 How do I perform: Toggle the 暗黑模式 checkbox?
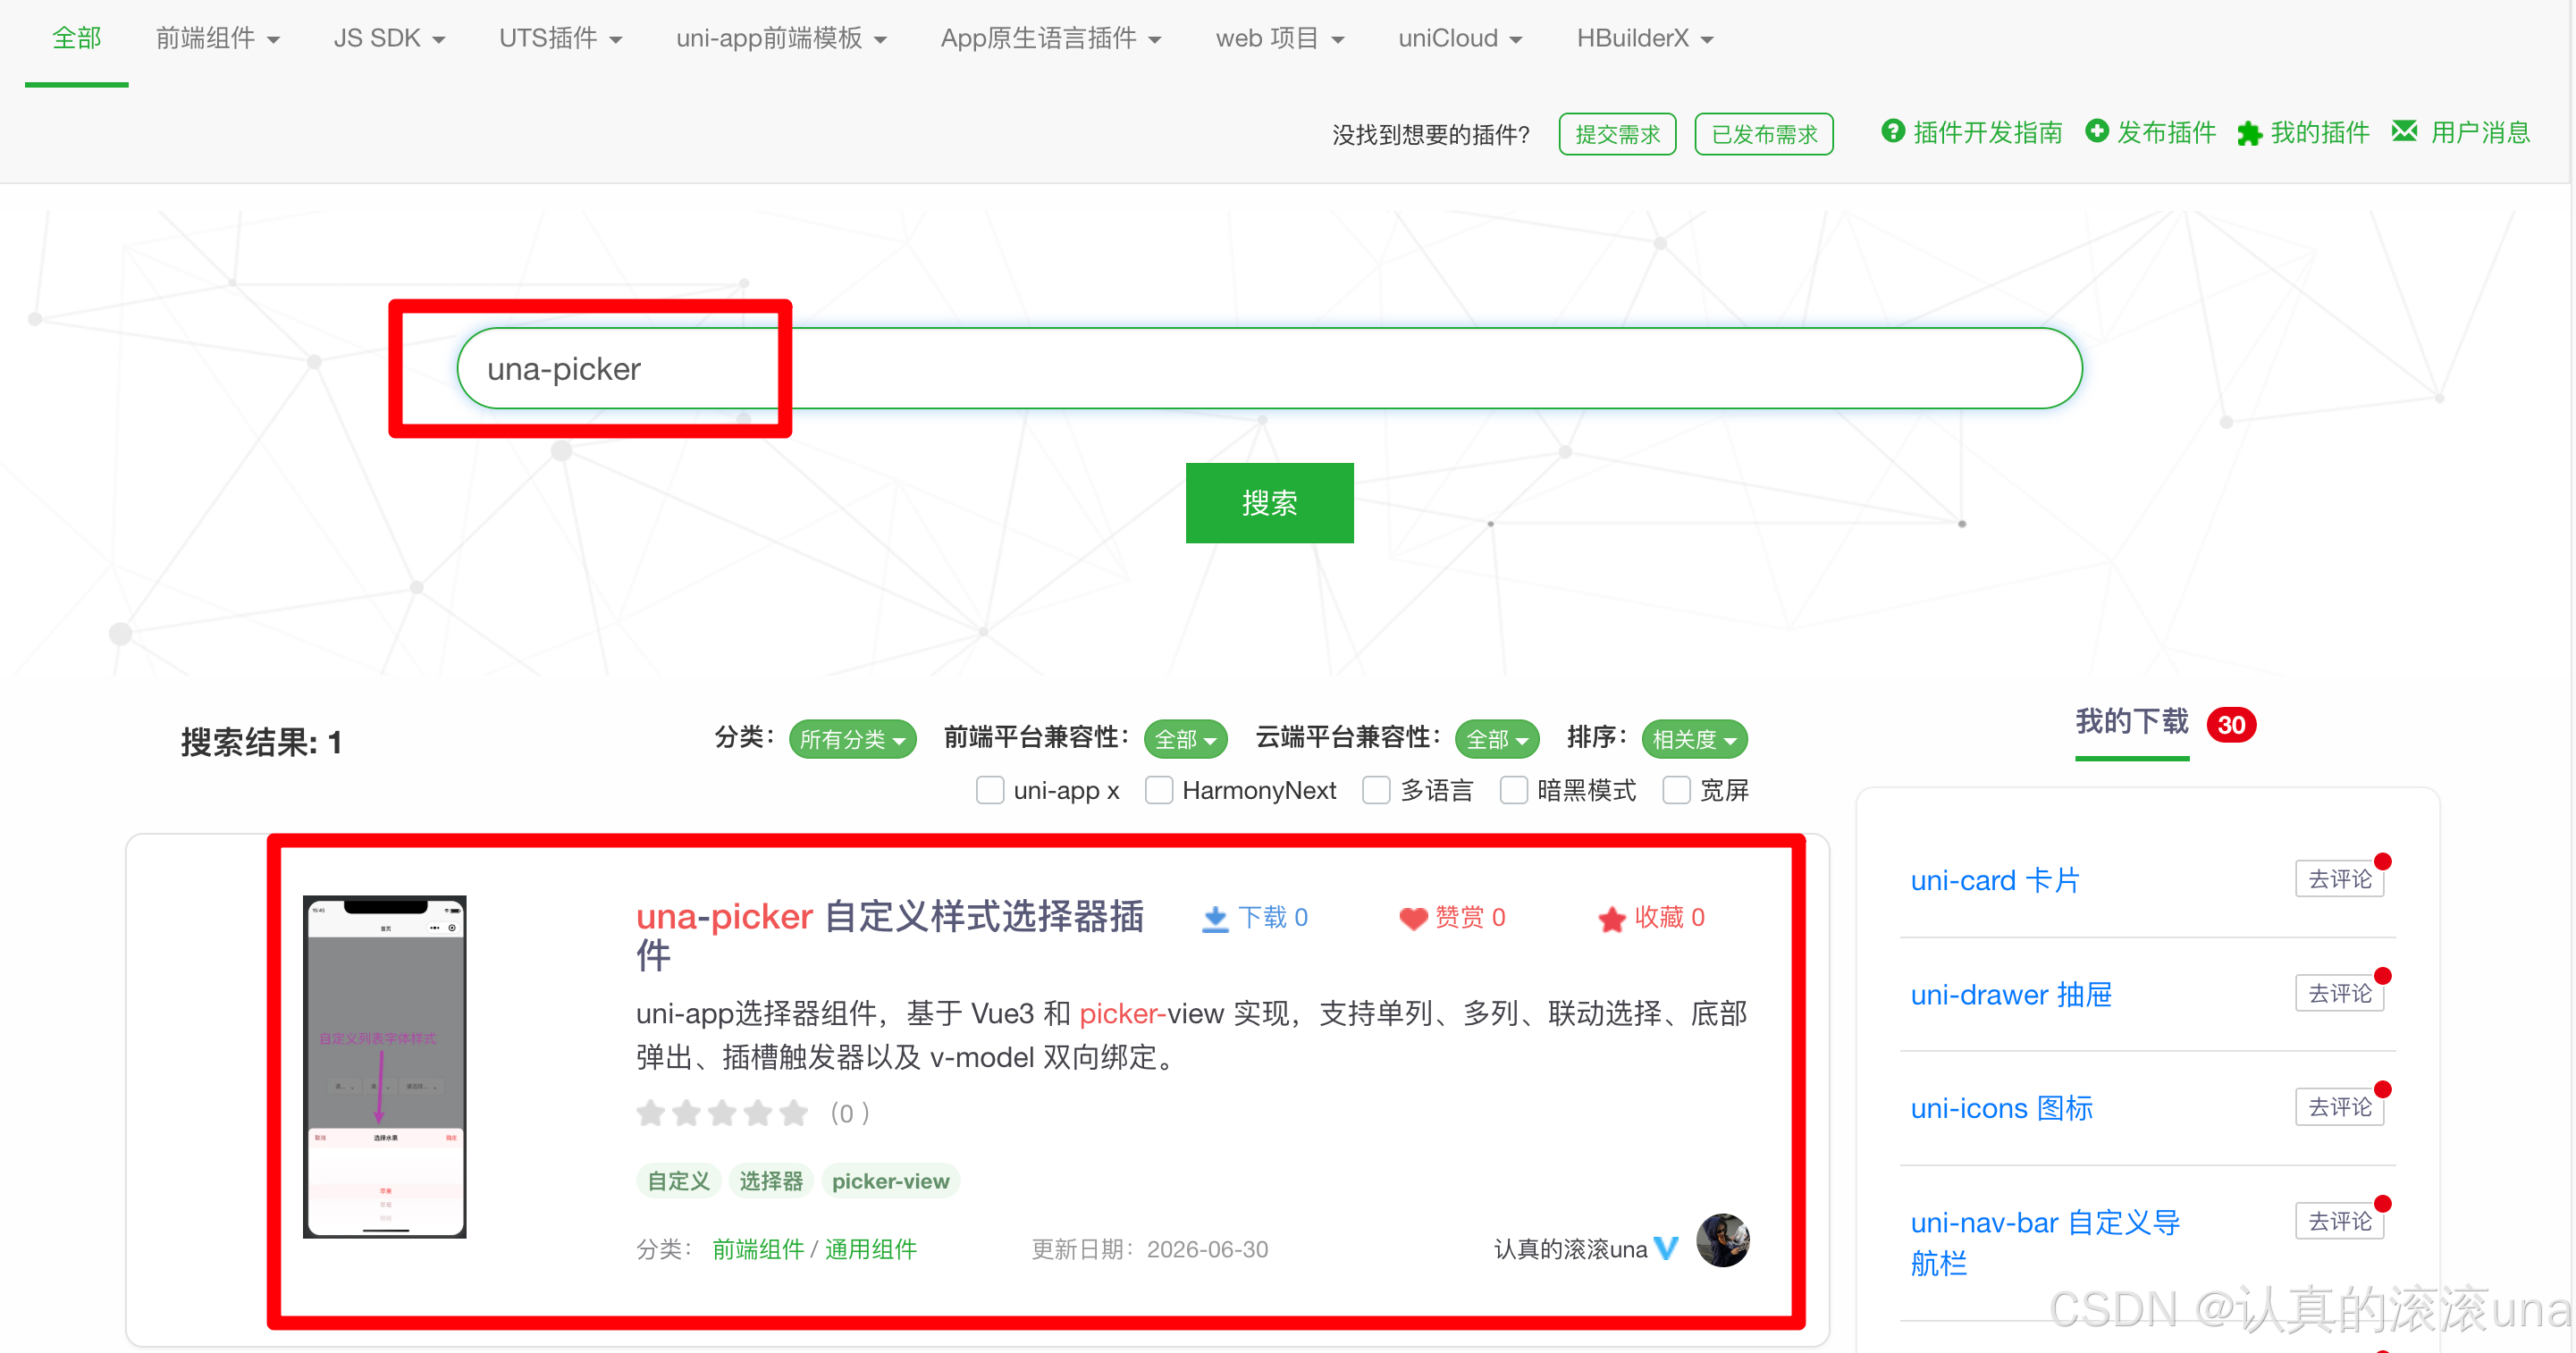[x=1513, y=790]
